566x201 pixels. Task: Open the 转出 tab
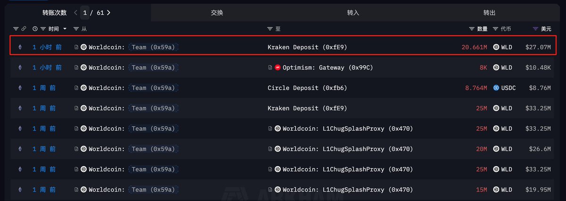click(490, 13)
